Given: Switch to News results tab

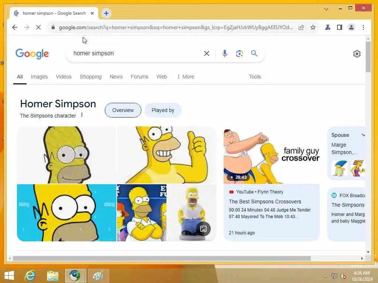Looking at the screenshot, I should coord(116,77).
